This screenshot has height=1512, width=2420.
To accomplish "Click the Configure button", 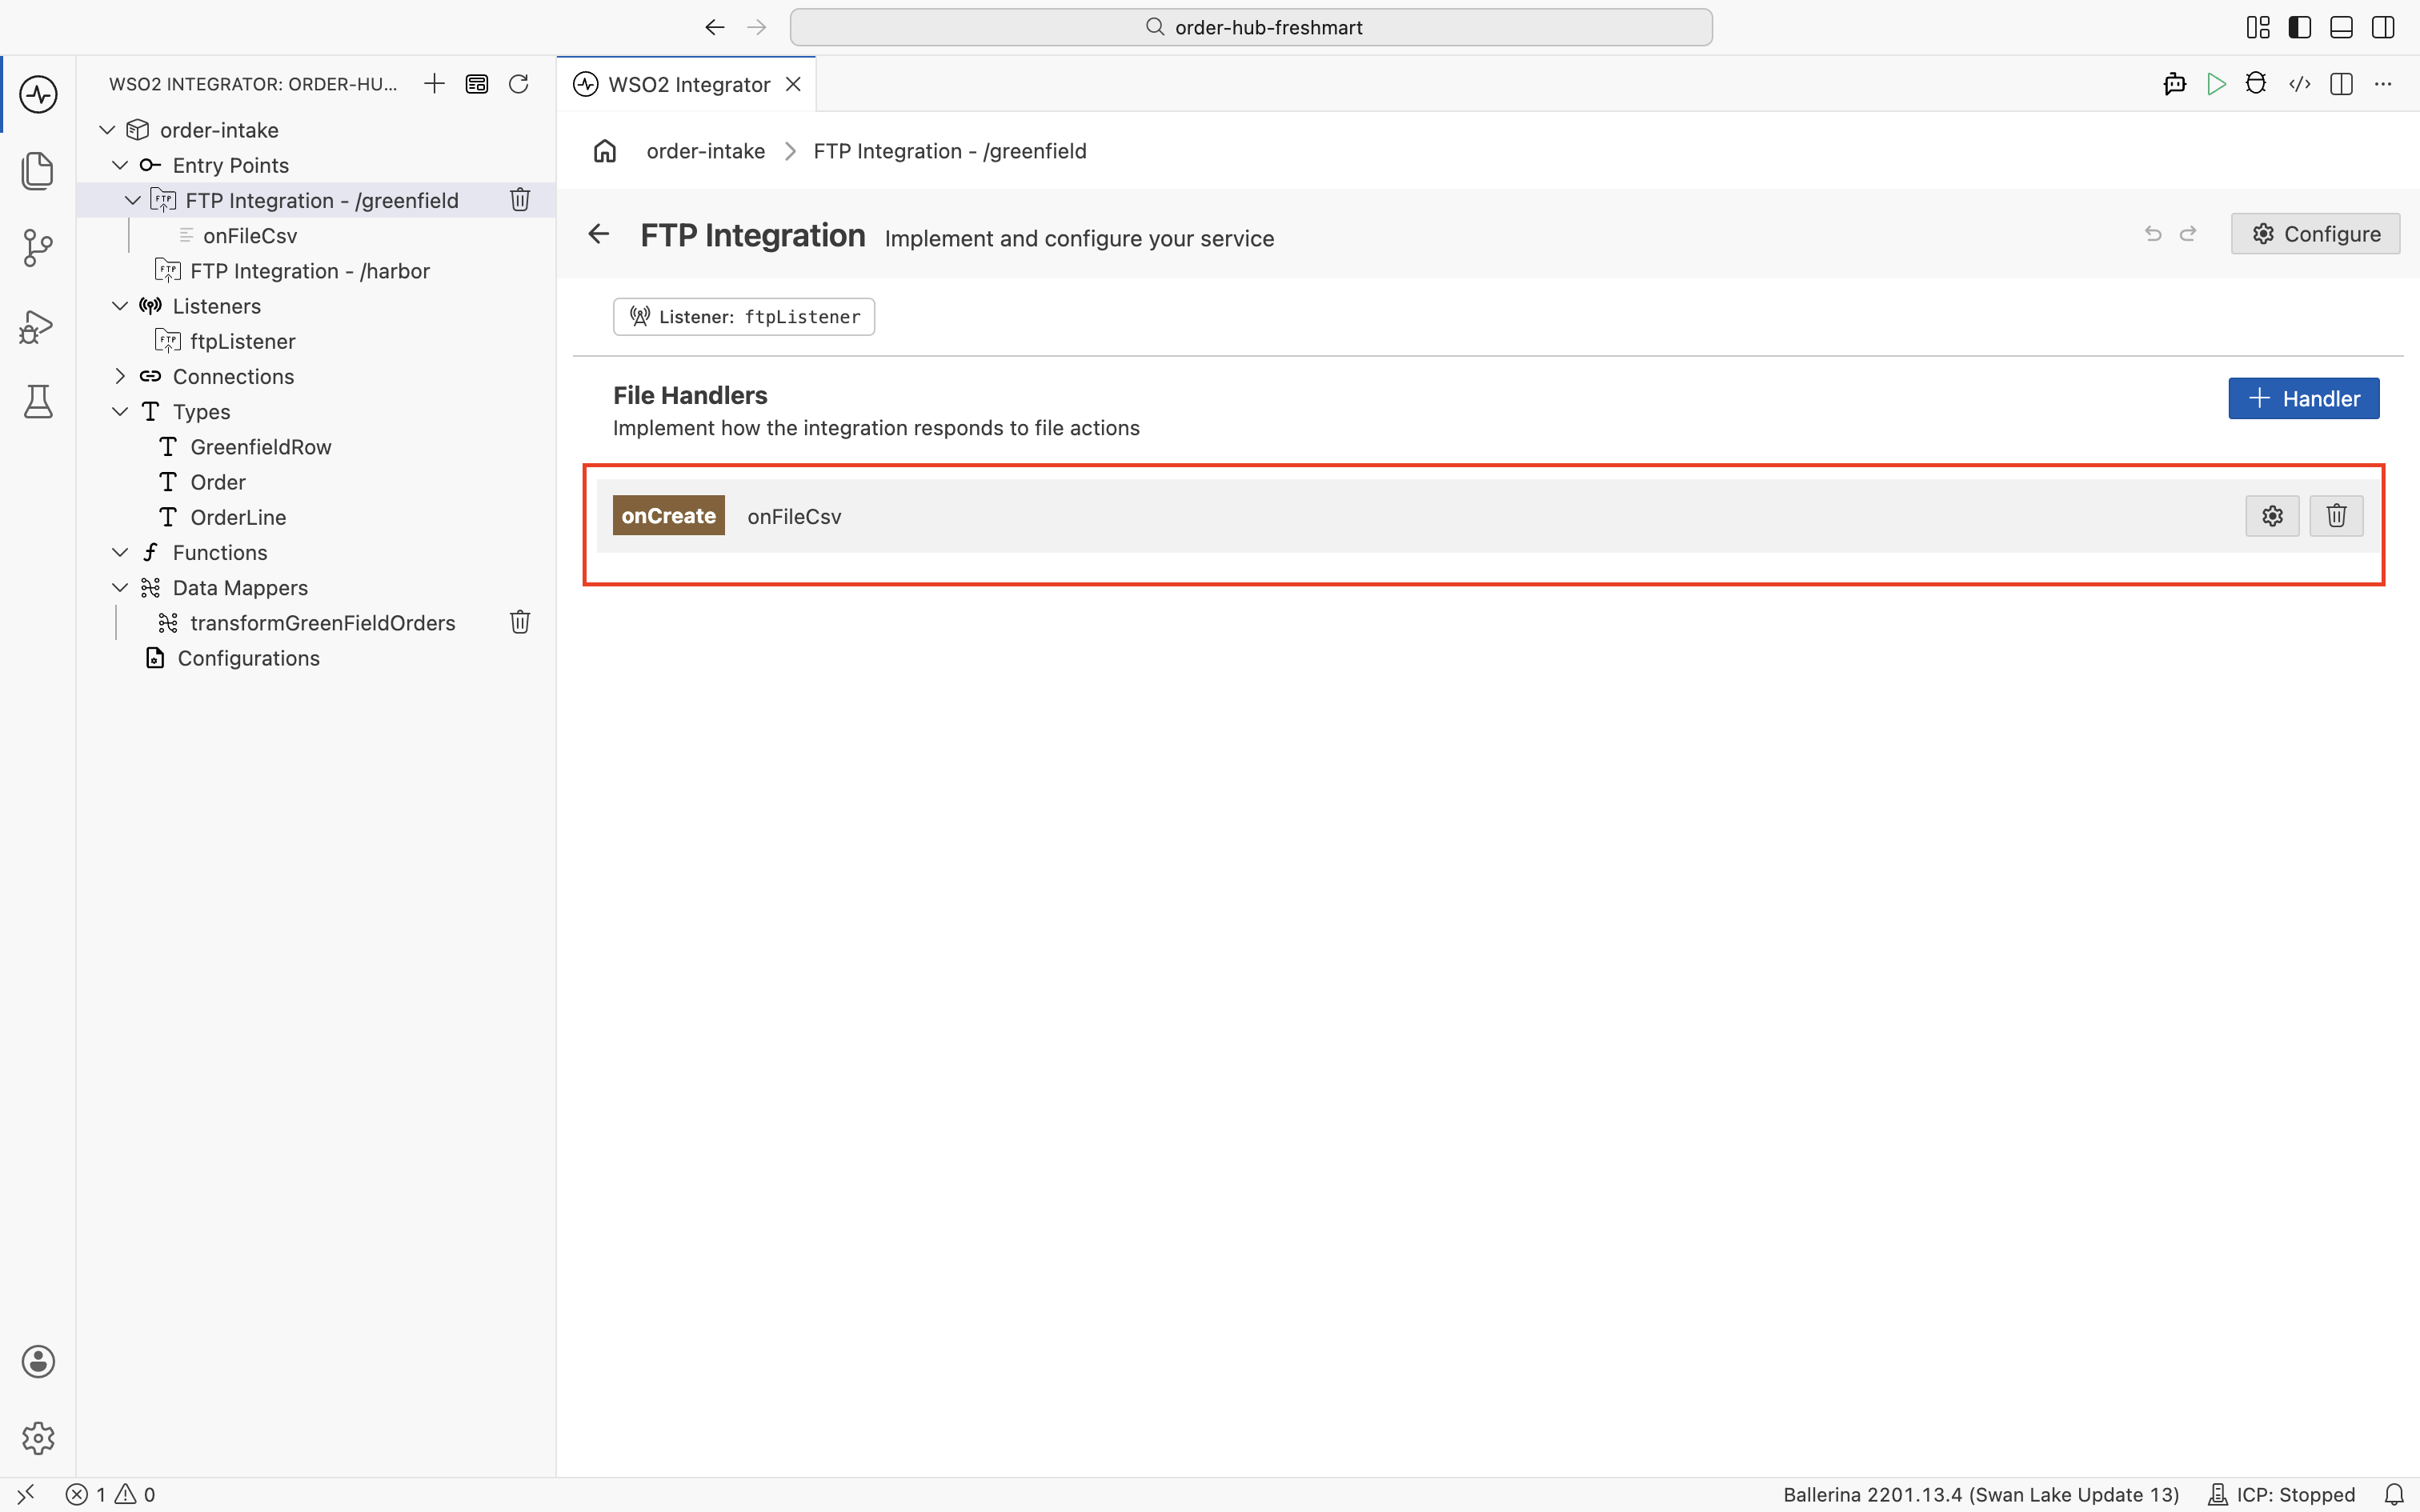I will click(x=2315, y=234).
